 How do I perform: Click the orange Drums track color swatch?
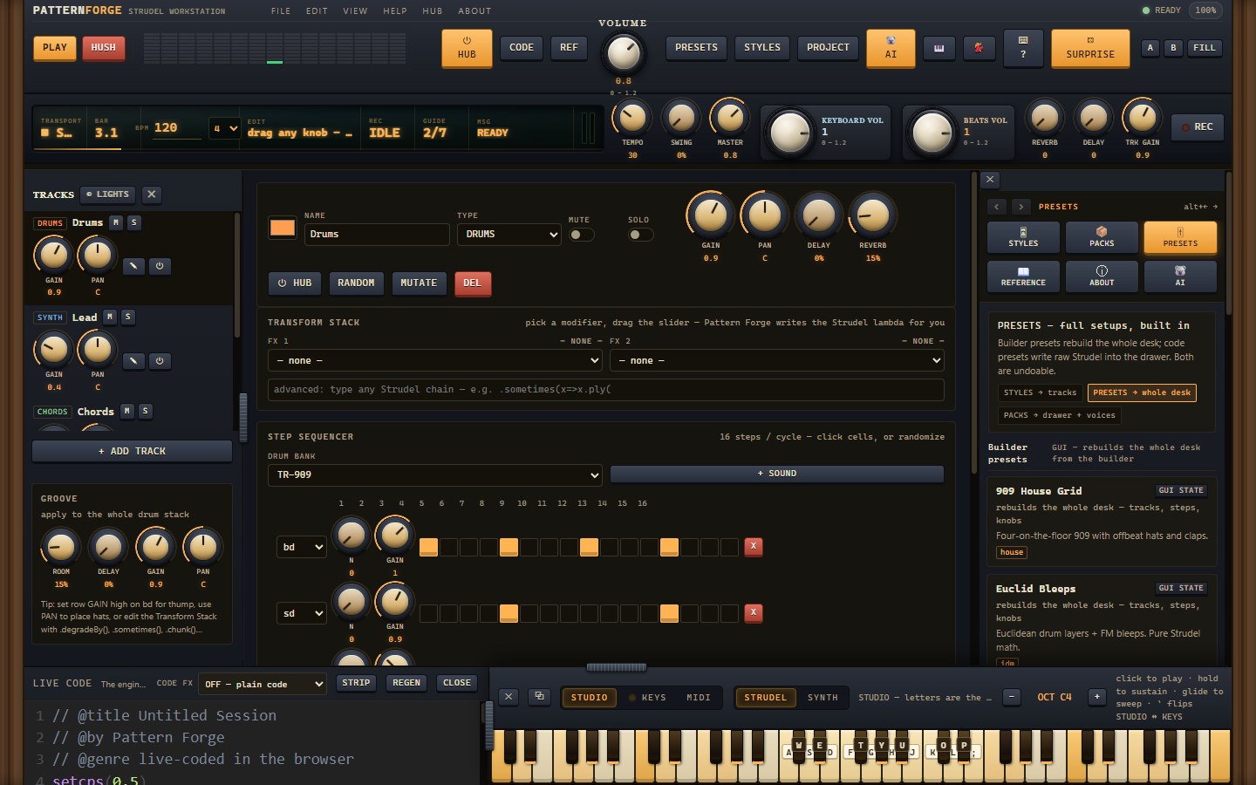pyautogui.click(x=283, y=228)
